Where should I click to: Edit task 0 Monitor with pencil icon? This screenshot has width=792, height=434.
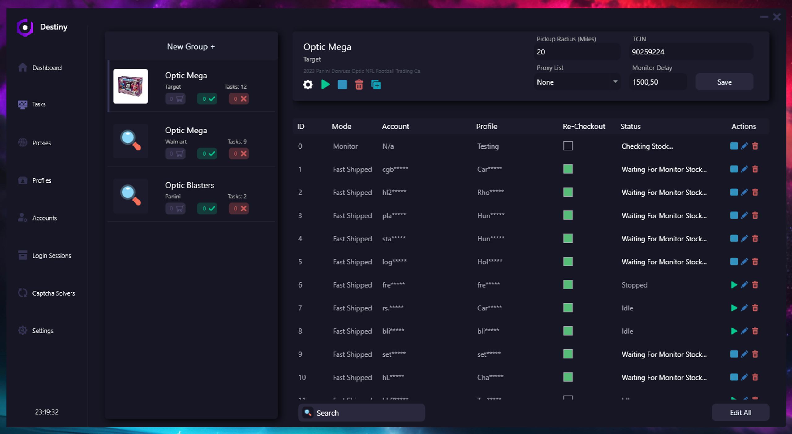[x=744, y=146]
